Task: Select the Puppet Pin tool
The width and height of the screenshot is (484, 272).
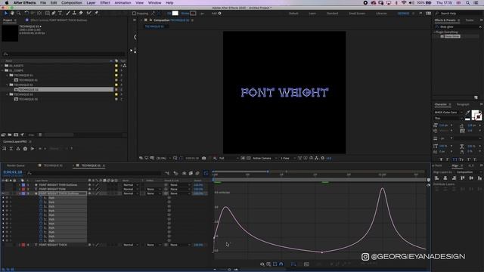Action: 96,14
